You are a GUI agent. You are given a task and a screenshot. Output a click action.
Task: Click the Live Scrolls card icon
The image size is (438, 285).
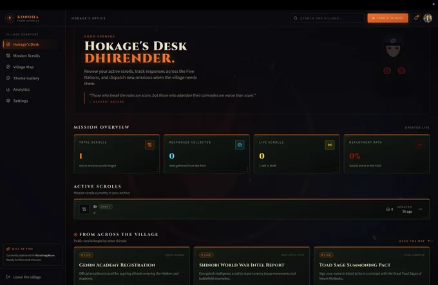click(330, 145)
